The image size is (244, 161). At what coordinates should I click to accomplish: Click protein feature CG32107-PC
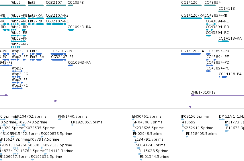click(x=58, y=54)
